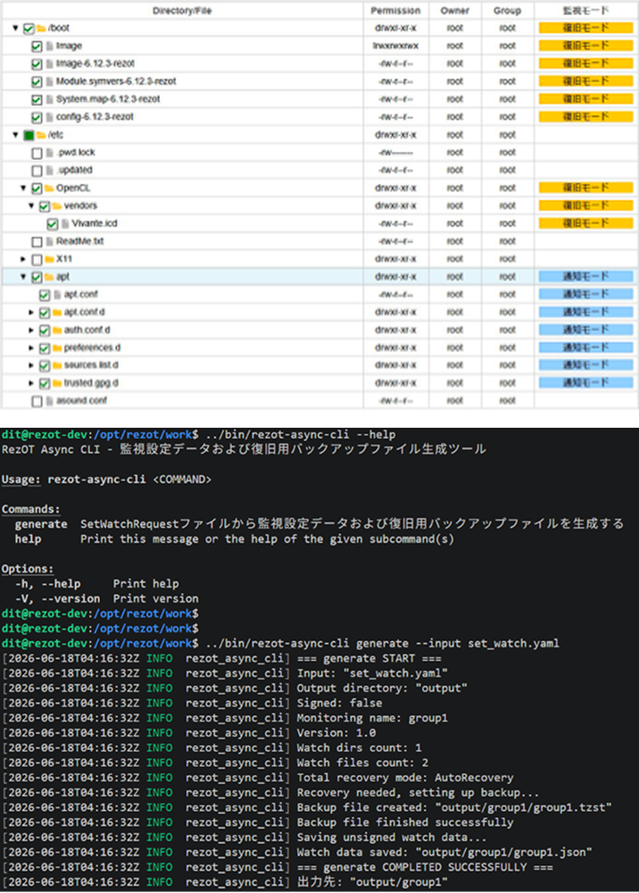Screen dimensions: 639x893
Task: Click the partially checked /etc checkbox
Action: point(29,135)
